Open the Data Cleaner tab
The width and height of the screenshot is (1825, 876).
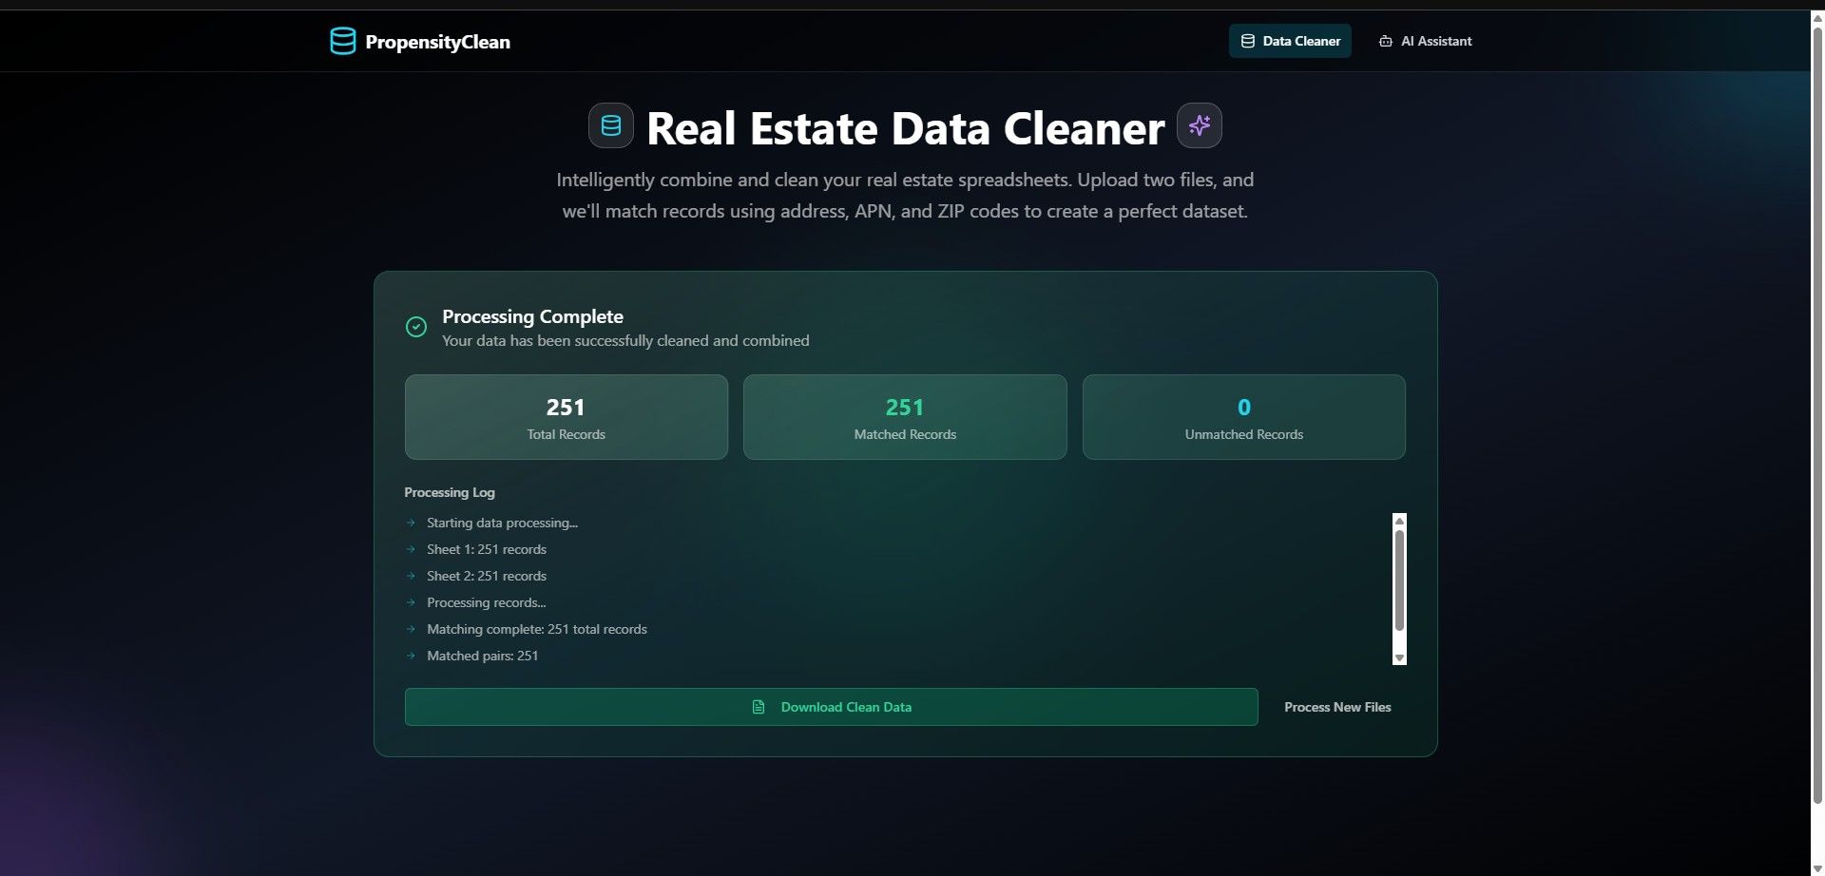pyautogui.click(x=1290, y=41)
